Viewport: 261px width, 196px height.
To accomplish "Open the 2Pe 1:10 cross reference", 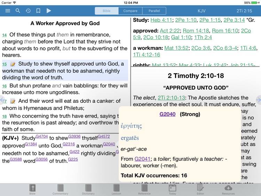I will [186, 20].
